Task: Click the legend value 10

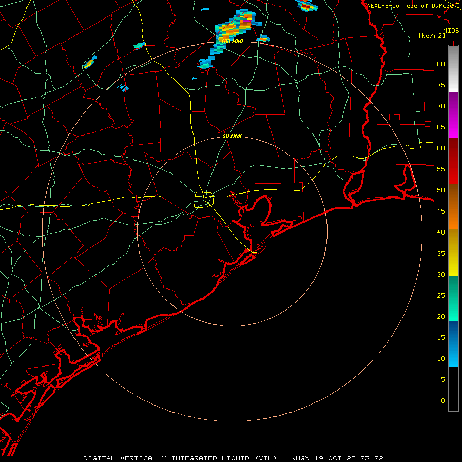Action: pyautogui.click(x=441, y=359)
